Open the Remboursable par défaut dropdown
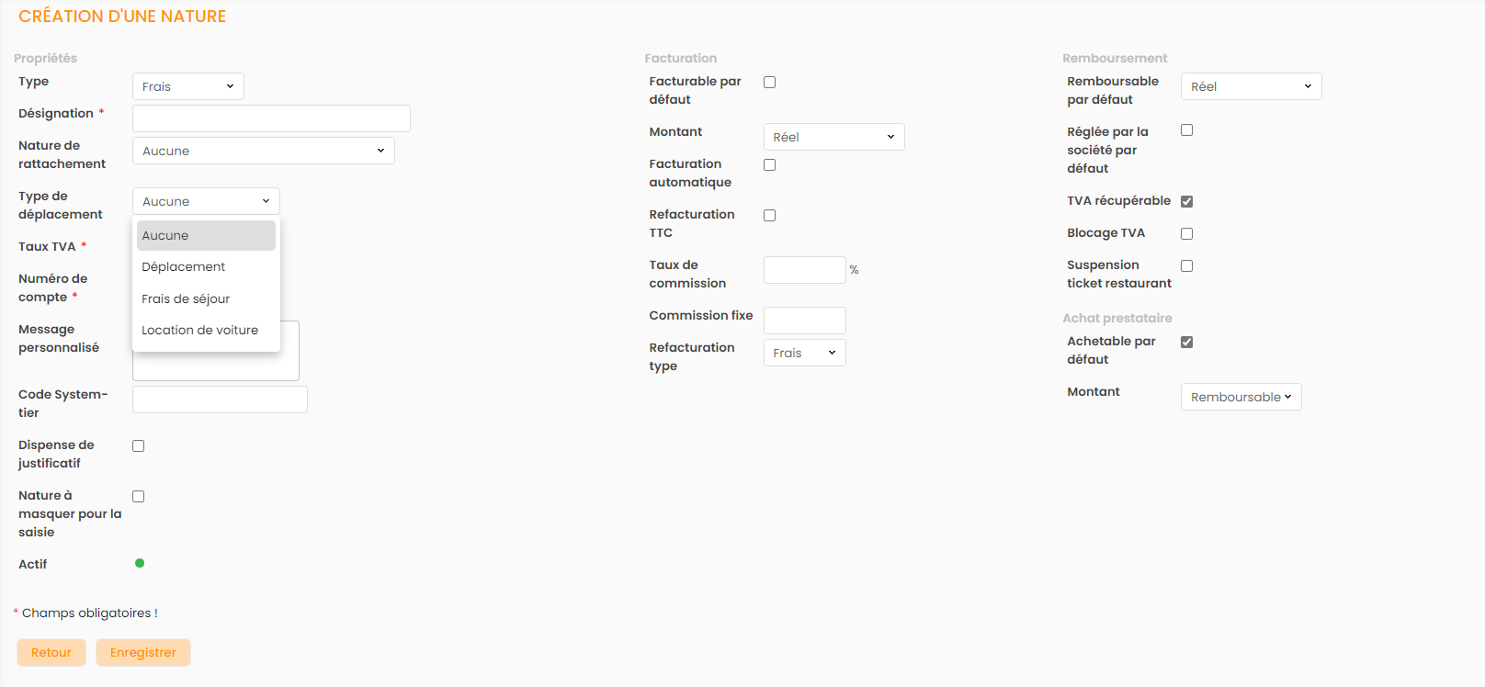 [1250, 86]
